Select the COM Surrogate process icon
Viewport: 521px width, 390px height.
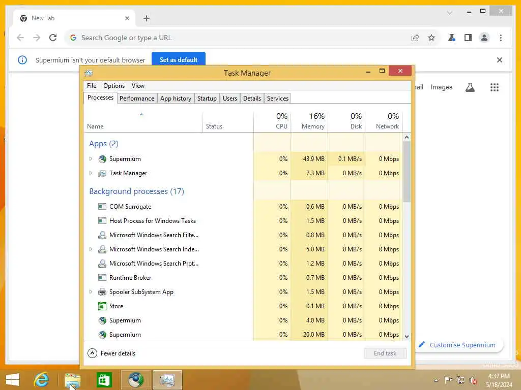pos(102,207)
